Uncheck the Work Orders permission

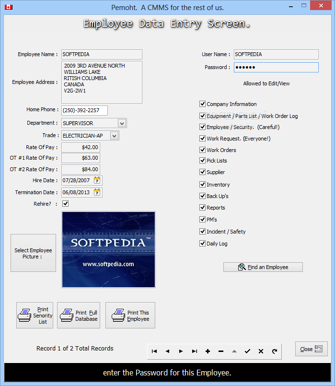[202, 150]
